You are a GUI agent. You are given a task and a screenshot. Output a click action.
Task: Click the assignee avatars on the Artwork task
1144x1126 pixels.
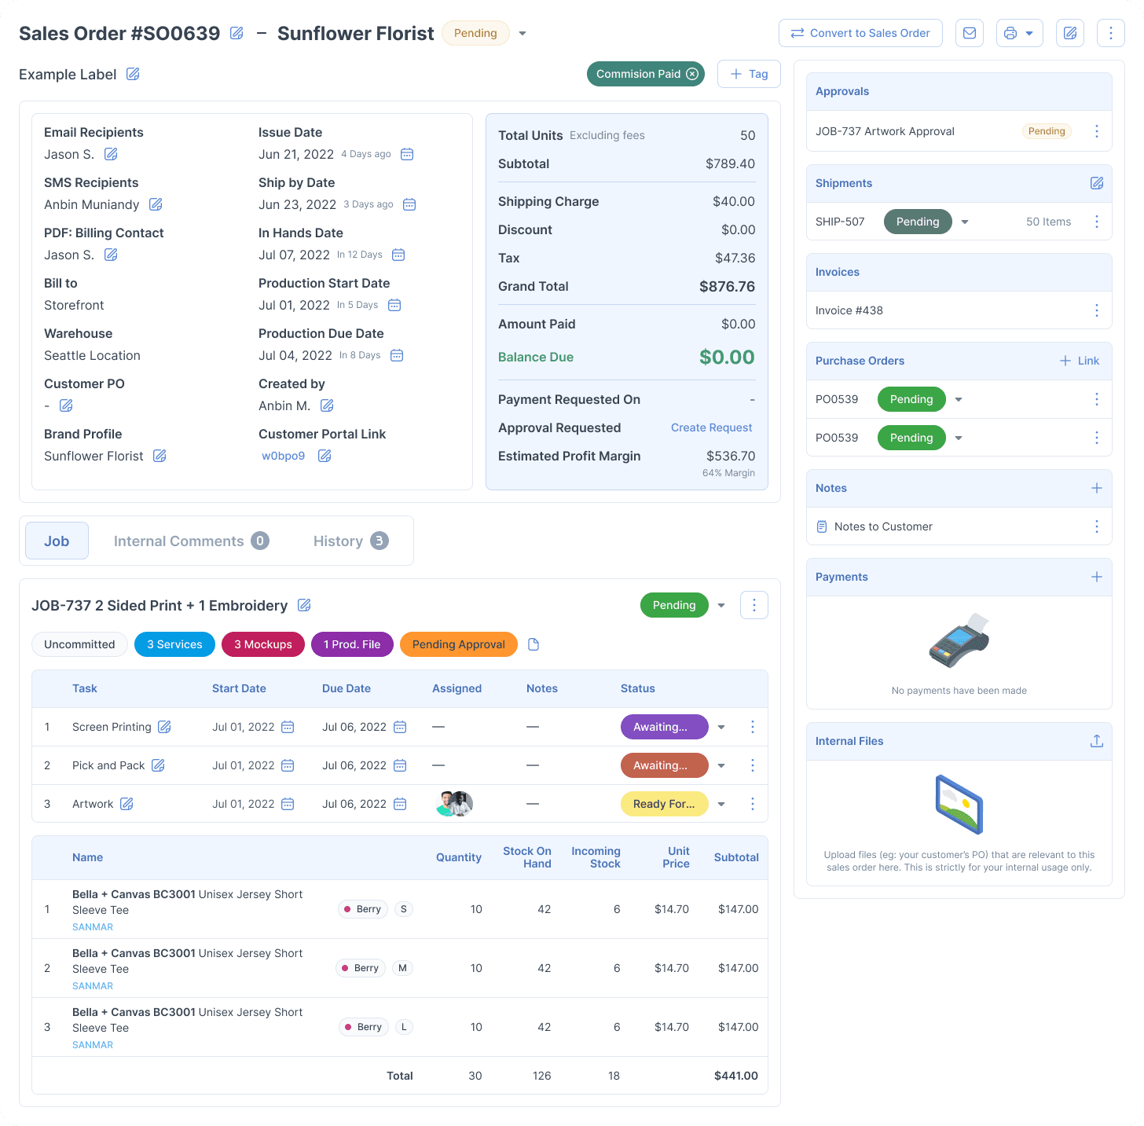(x=453, y=803)
